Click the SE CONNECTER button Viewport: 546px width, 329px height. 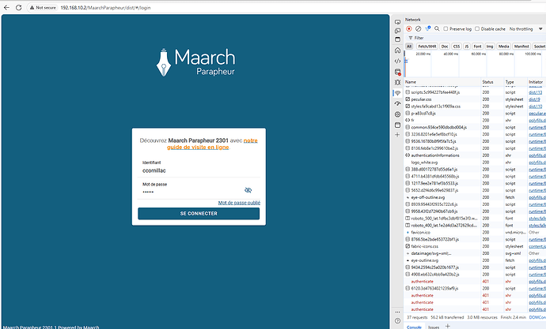[199, 214]
